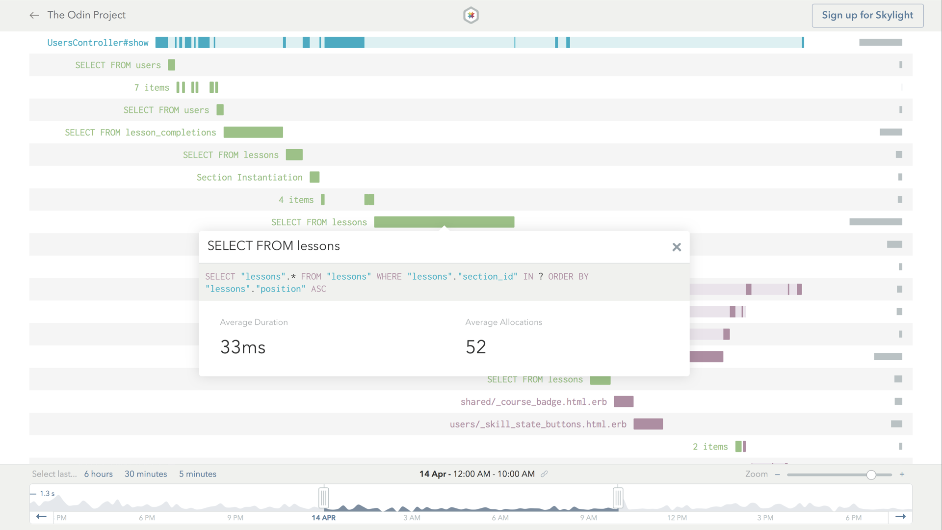Expand the "4 items" group

[x=296, y=200]
